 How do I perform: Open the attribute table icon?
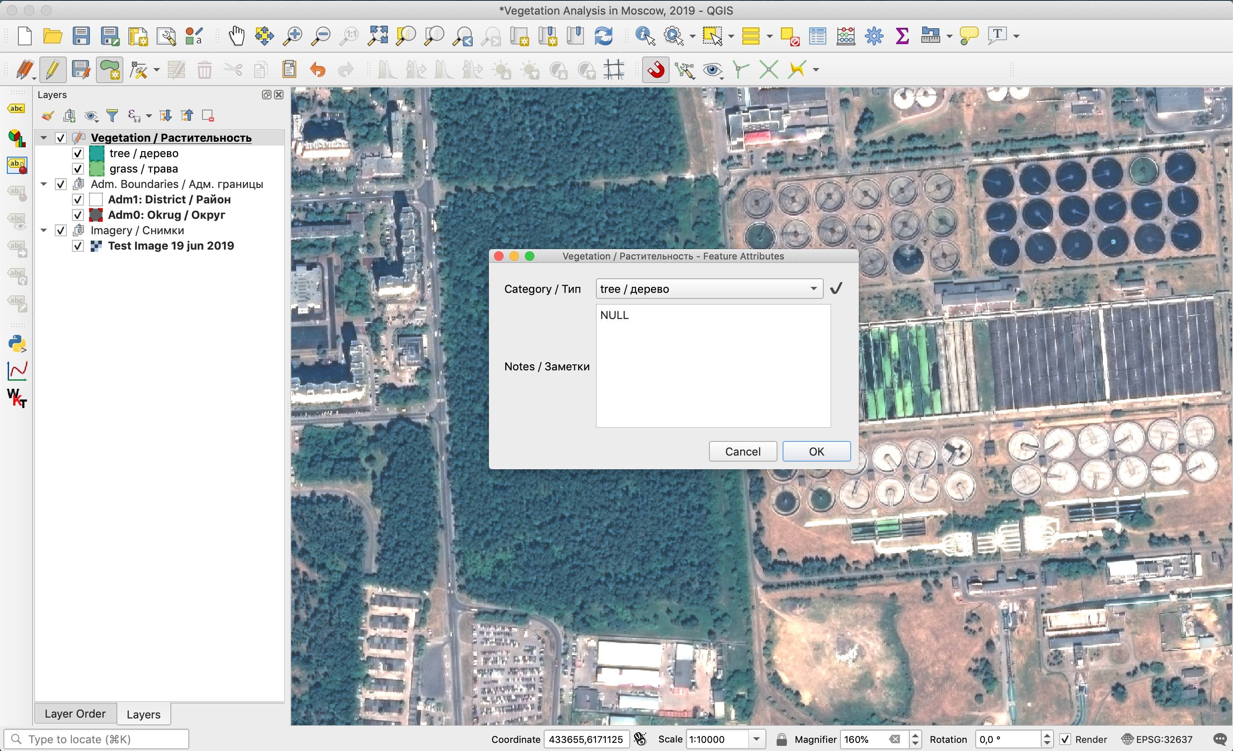tap(818, 36)
